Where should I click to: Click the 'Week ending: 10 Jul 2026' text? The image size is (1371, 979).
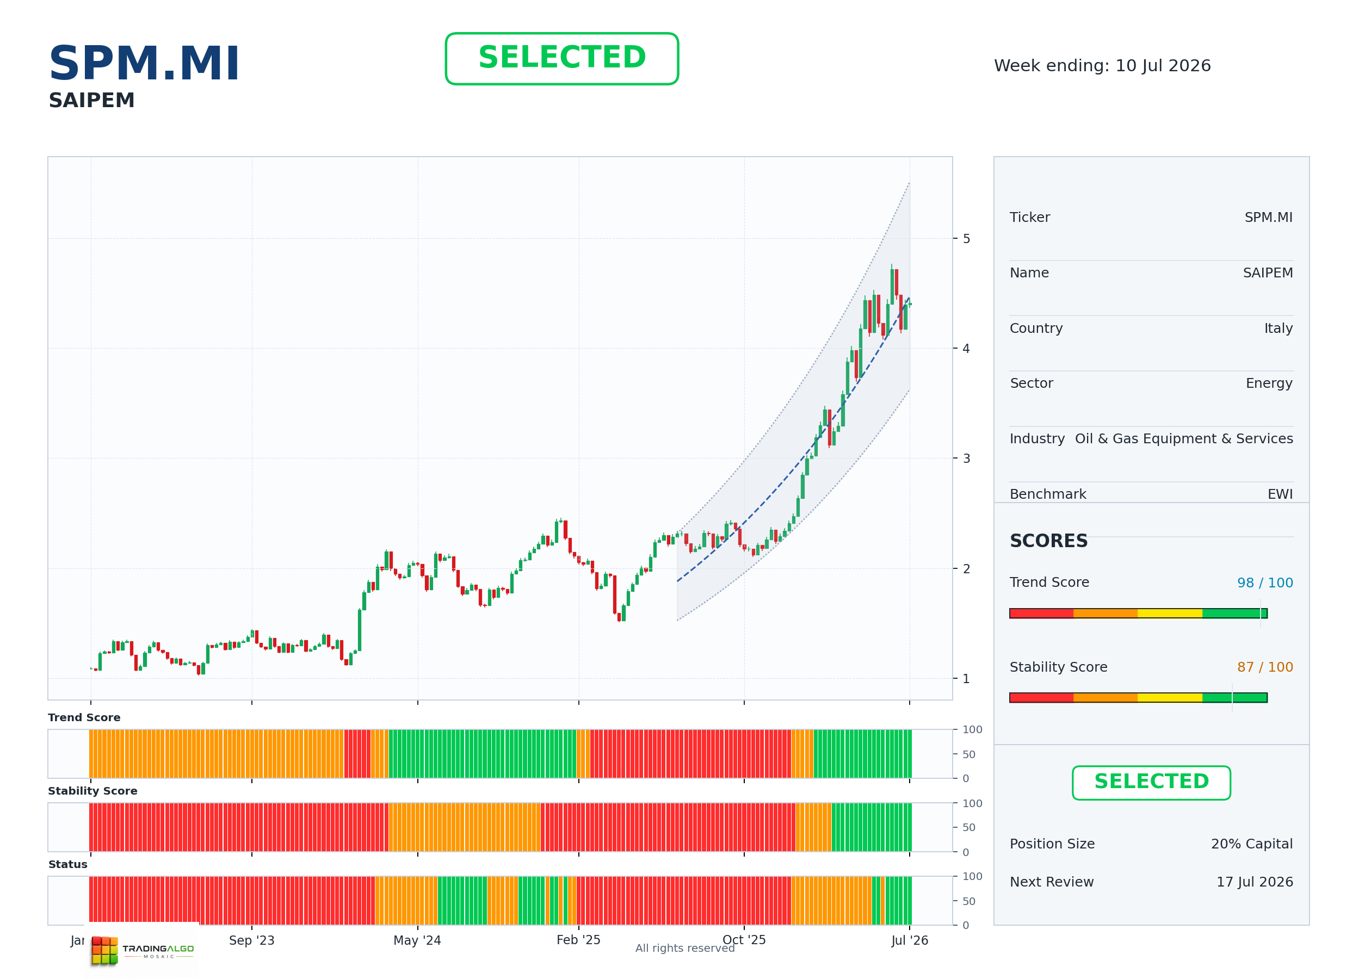point(1102,66)
